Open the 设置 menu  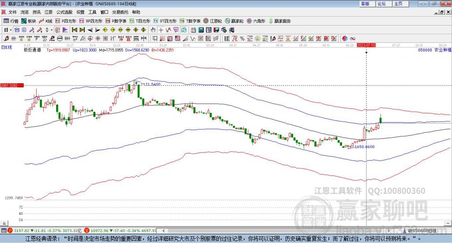click(x=80, y=12)
